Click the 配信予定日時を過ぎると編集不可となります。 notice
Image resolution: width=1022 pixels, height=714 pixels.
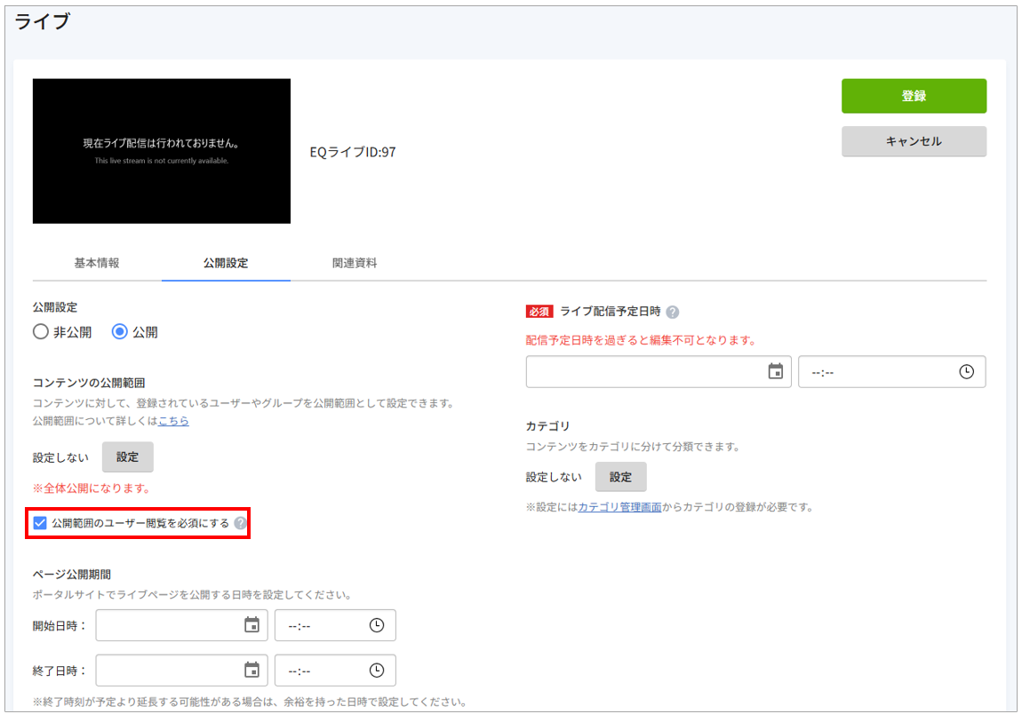tap(642, 340)
